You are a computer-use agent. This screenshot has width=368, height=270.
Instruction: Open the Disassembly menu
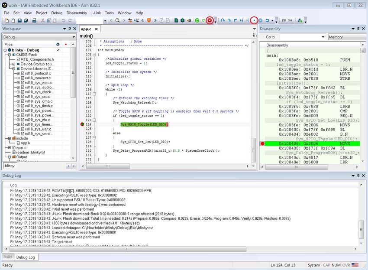(x=77, y=13)
